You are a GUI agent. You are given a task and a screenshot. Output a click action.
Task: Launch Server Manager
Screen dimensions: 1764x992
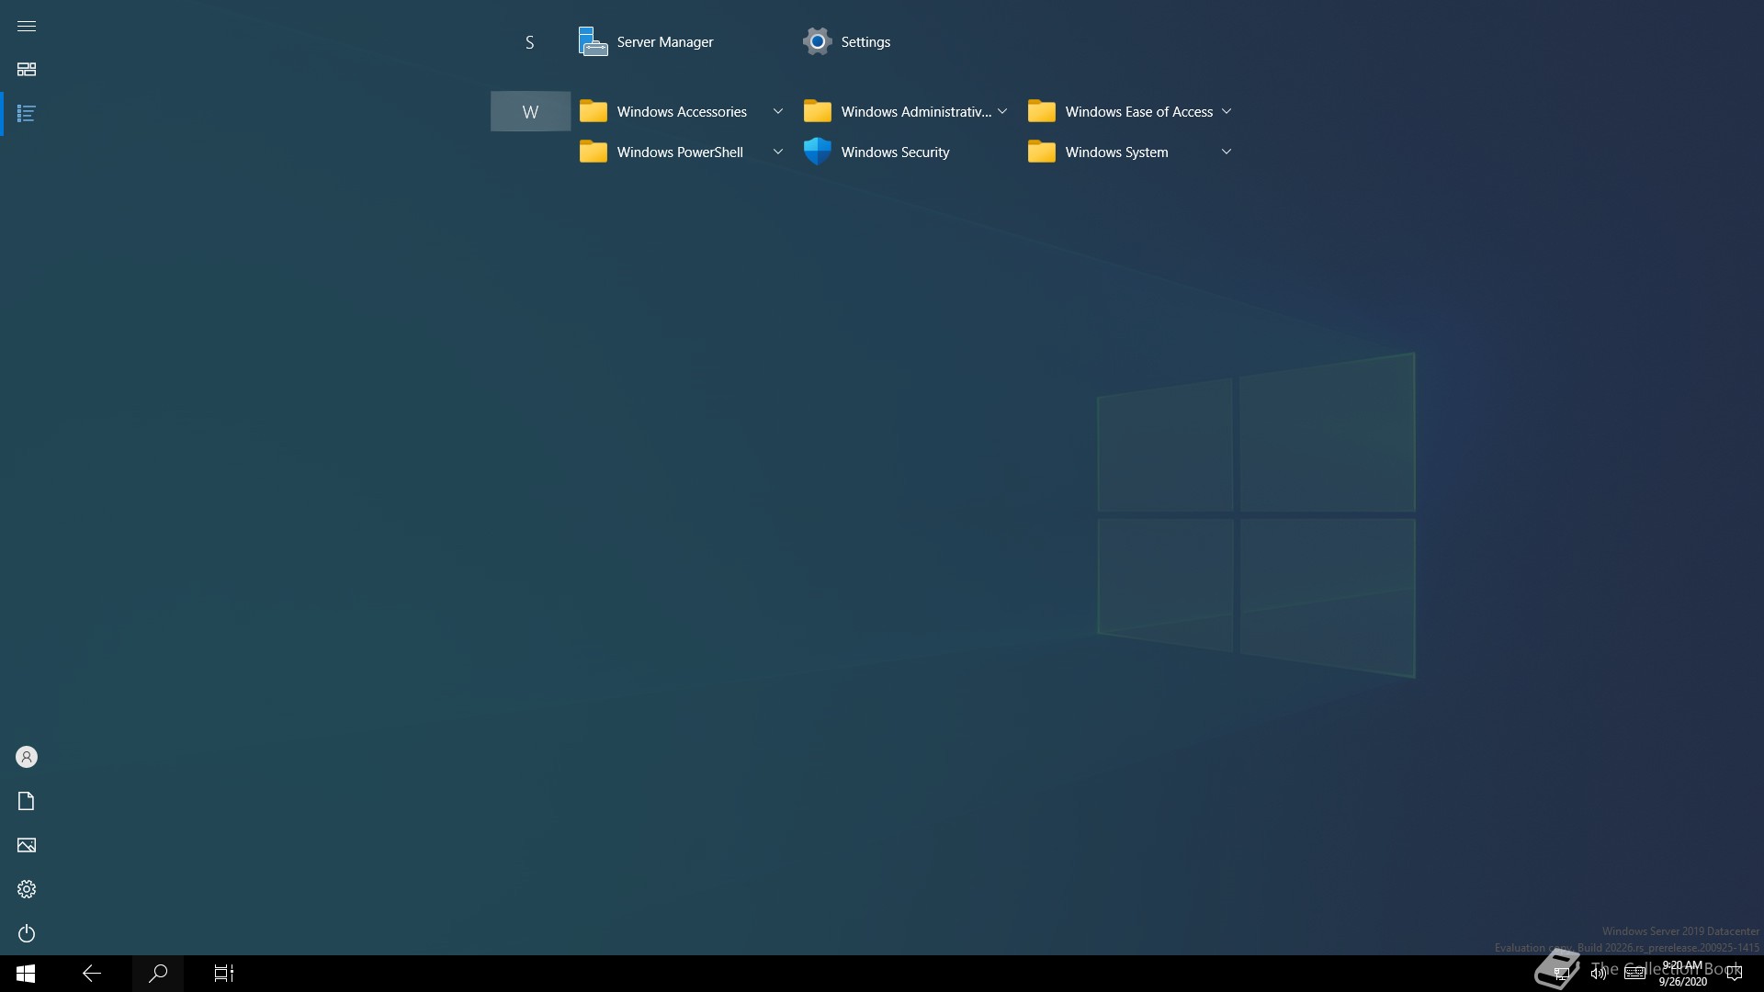click(682, 41)
